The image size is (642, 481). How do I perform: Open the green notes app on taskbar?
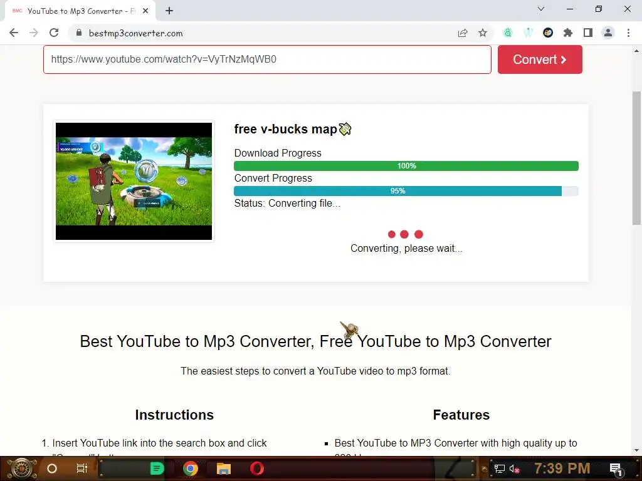pyautogui.click(x=157, y=468)
